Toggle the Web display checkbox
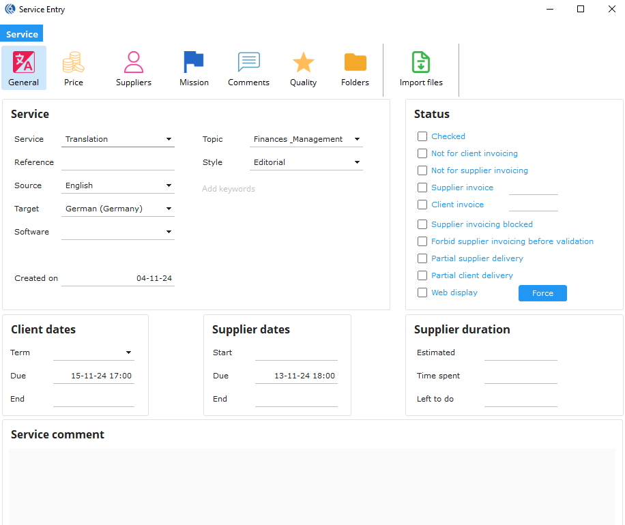This screenshot has height=525, width=625. [422, 292]
